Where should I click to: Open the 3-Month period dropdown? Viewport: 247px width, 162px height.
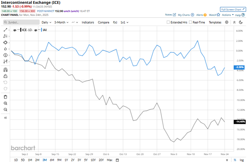[61, 22]
